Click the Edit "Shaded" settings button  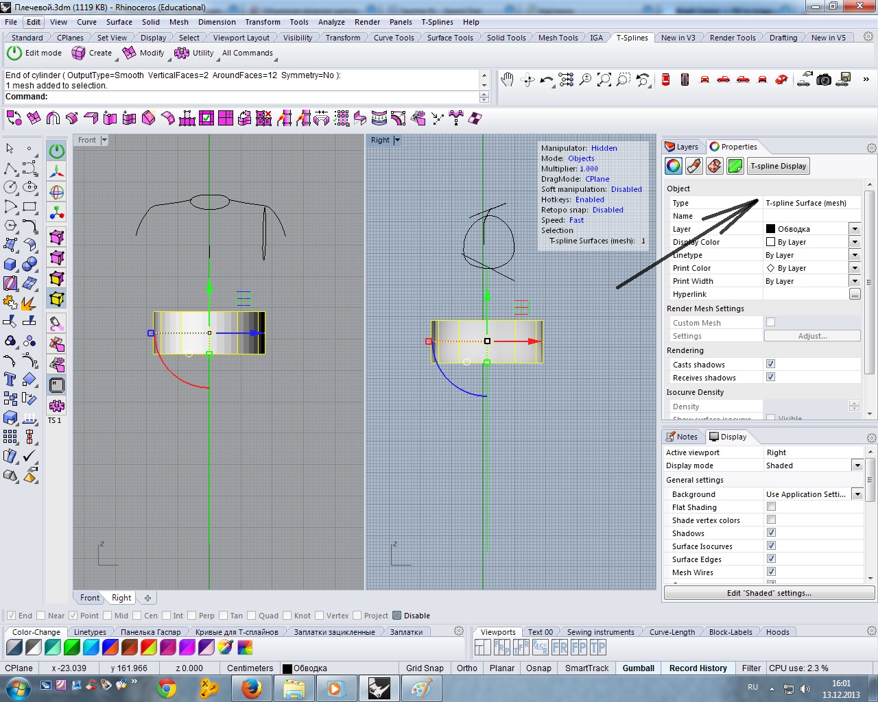[x=768, y=593]
